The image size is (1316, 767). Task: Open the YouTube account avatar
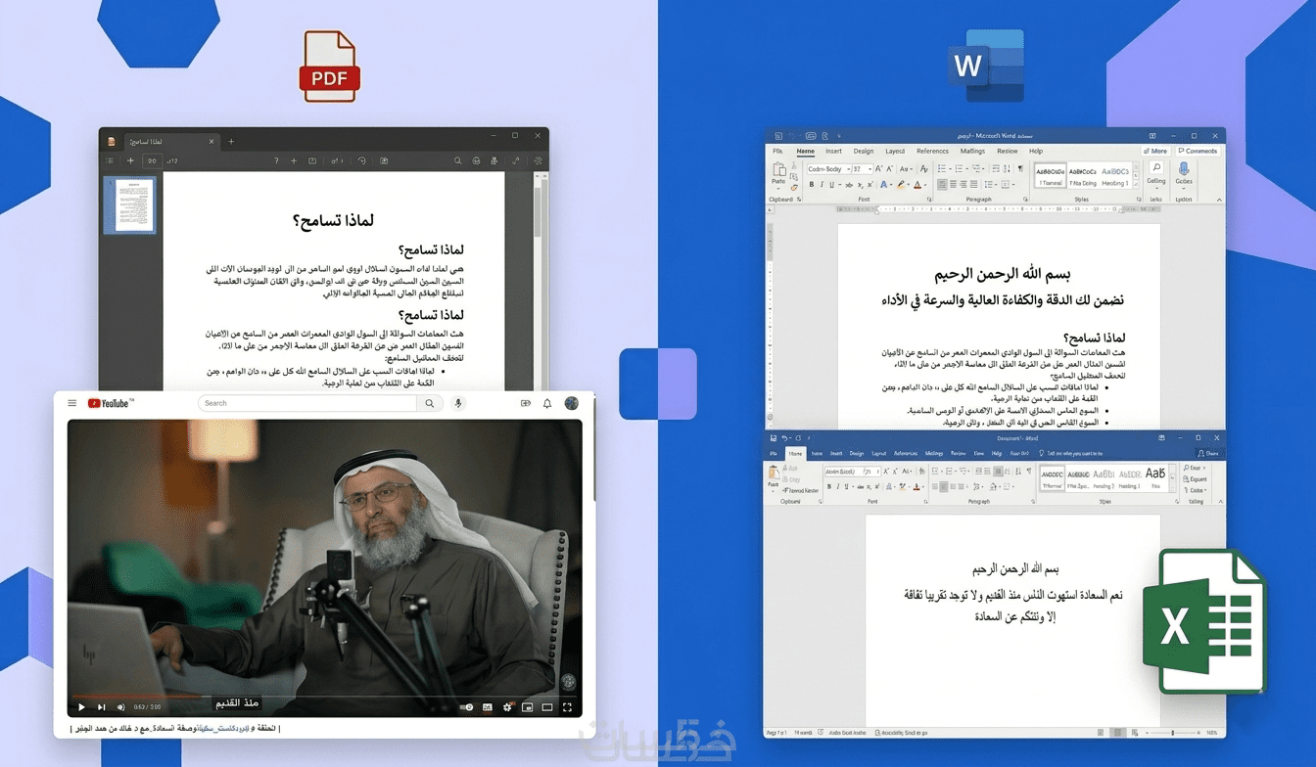pyautogui.click(x=572, y=403)
